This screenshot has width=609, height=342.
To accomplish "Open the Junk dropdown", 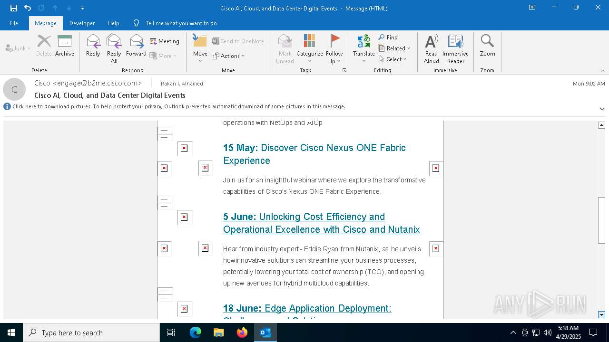I will coord(18,48).
